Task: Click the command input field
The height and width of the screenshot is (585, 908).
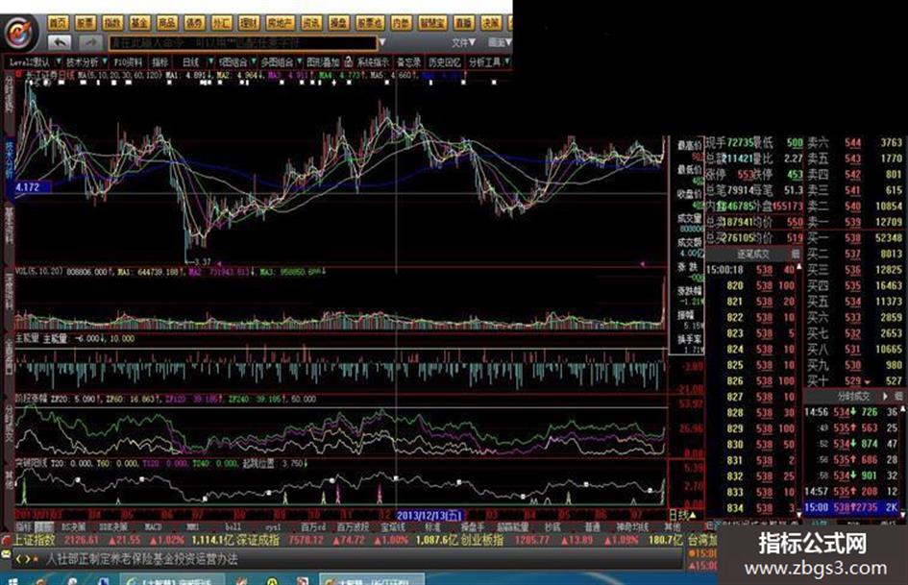Action: pos(243,43)
